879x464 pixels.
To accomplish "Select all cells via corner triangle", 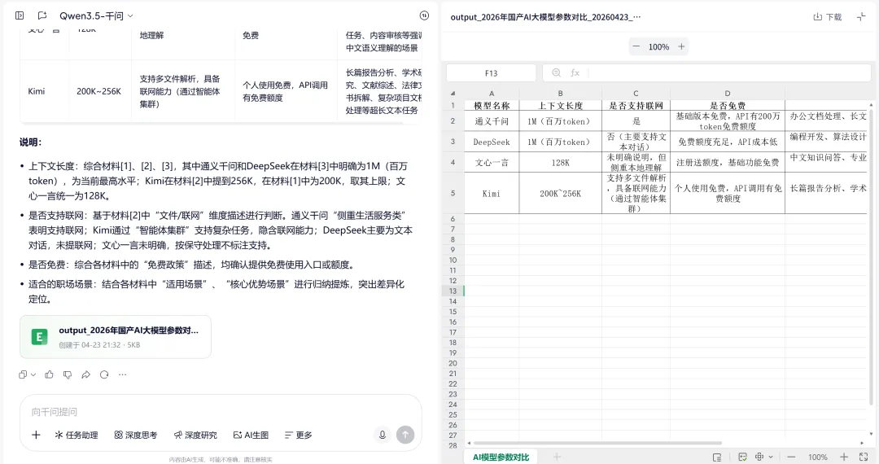I will (x=453, y=93).
